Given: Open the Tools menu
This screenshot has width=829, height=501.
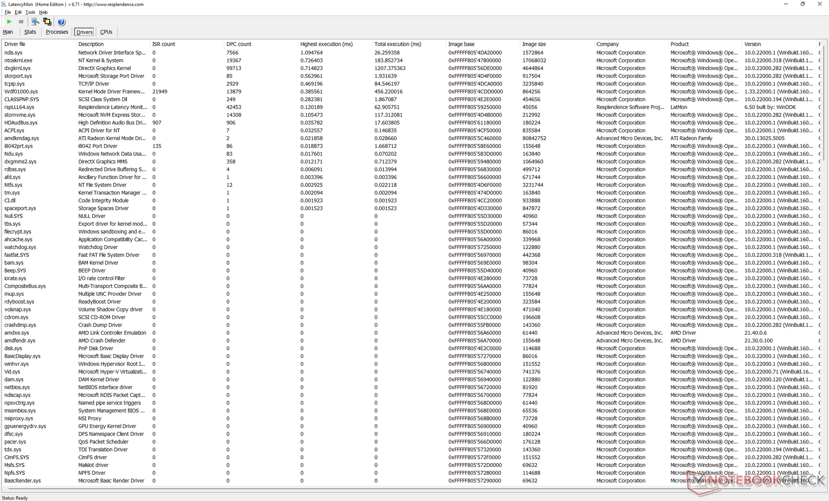Looking at the screenshot, I should tap(30, 12).
